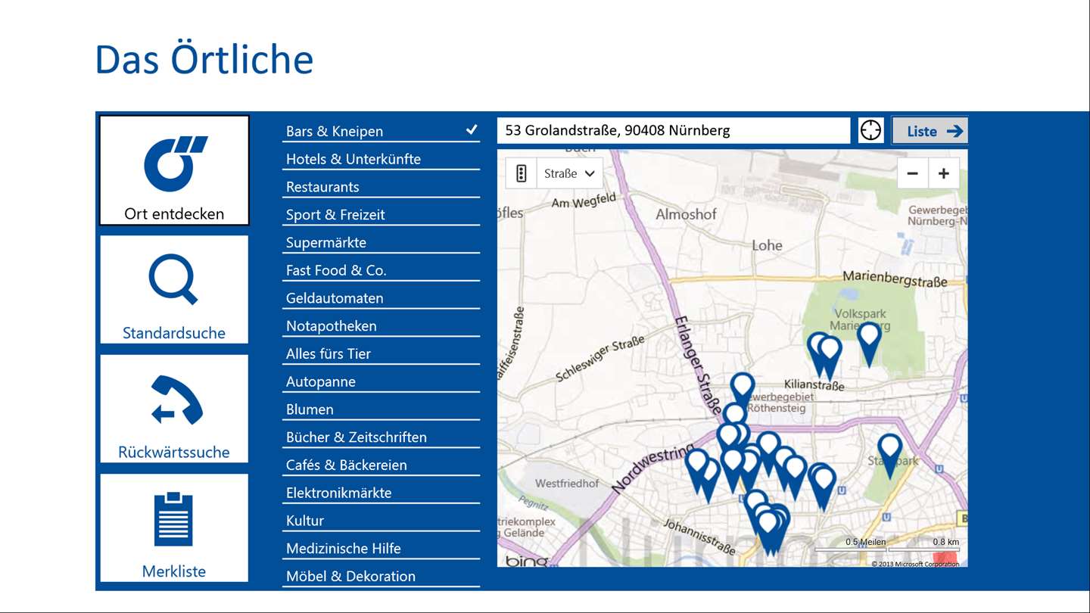Click the Bing logo on map
This screenshot has height=613, width=1090.
point(526,561)
